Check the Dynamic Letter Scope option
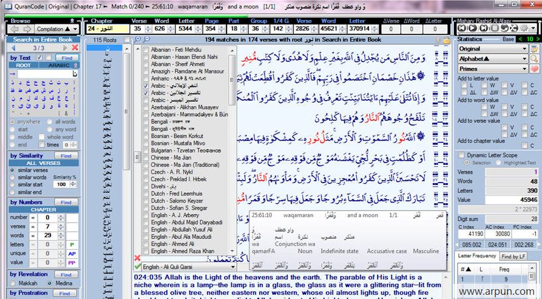This screenshot has height=299, width=542. [461, 155]
